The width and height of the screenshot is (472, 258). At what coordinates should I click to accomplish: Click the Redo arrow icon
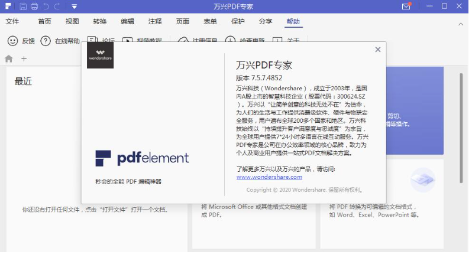pos(57,6)
